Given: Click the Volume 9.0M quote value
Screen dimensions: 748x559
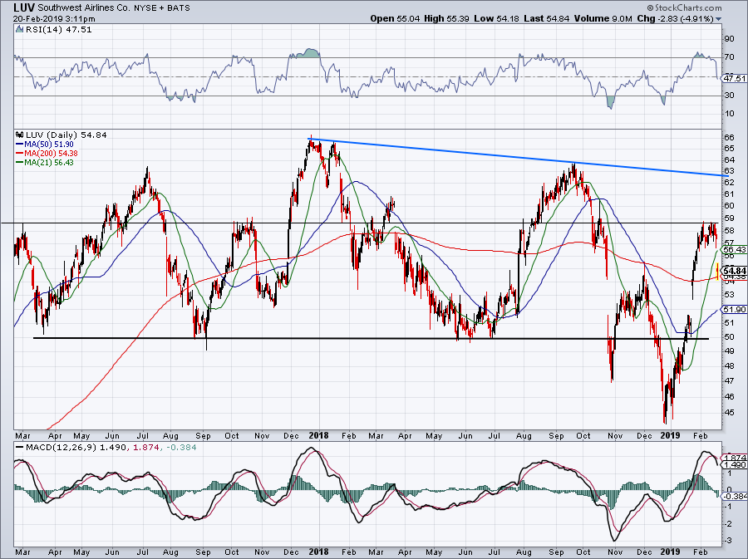Looking at the screenshot, I should tap(603, 18).
